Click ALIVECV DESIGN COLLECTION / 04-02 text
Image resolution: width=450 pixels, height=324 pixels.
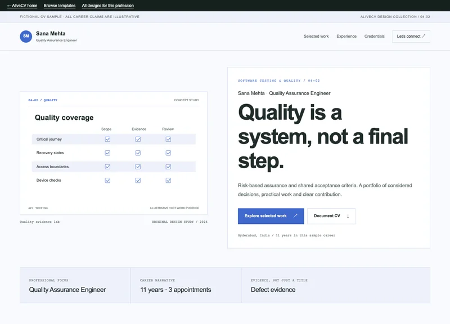[395, 17]
